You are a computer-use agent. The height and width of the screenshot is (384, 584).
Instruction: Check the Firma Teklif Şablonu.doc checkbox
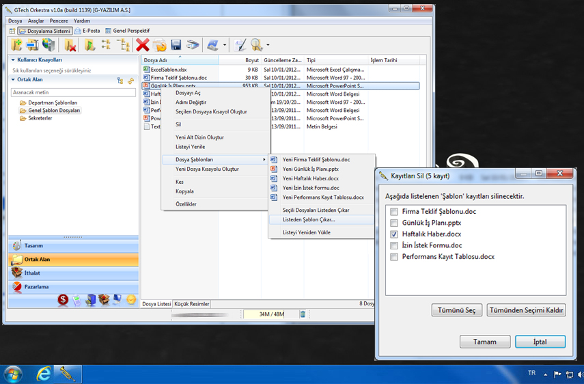tap(394, 212)
